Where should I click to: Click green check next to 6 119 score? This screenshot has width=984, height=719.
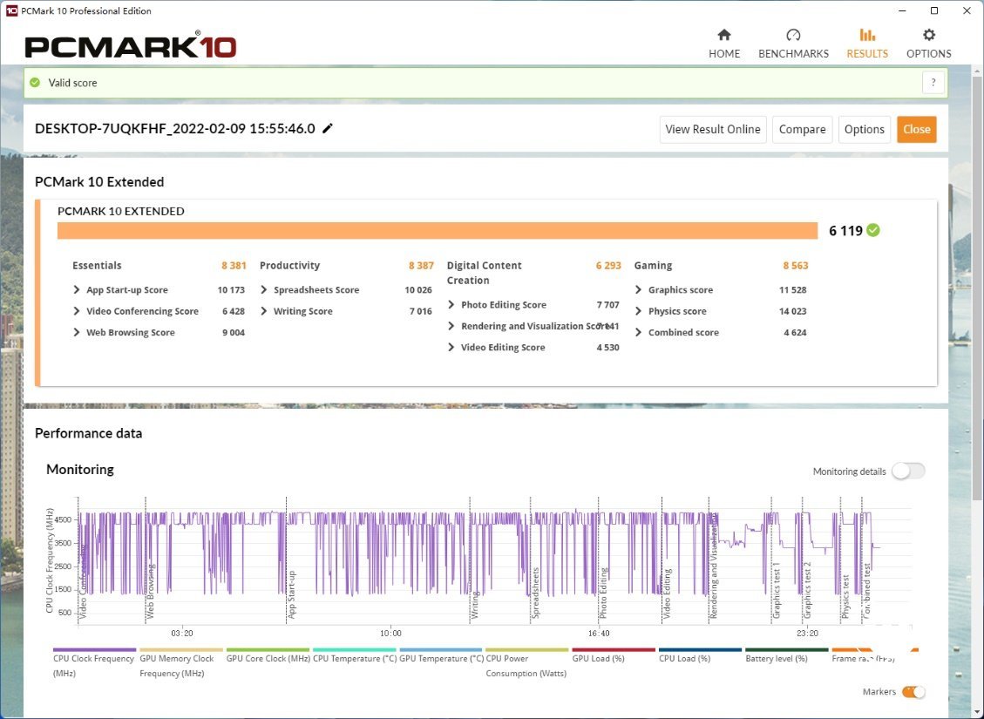click(x=873, y=230)
